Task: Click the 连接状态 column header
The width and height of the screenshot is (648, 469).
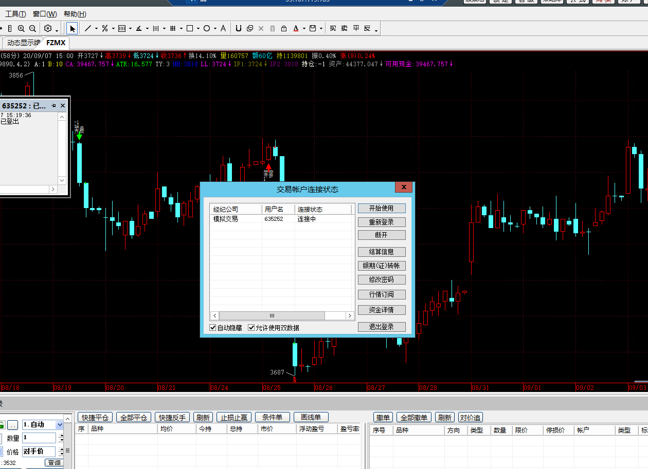Action: (323, 209)
